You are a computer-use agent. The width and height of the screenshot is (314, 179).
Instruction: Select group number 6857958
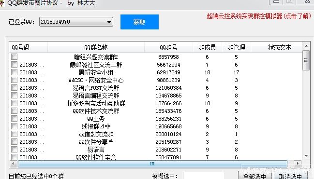click(x=168, y=57)
